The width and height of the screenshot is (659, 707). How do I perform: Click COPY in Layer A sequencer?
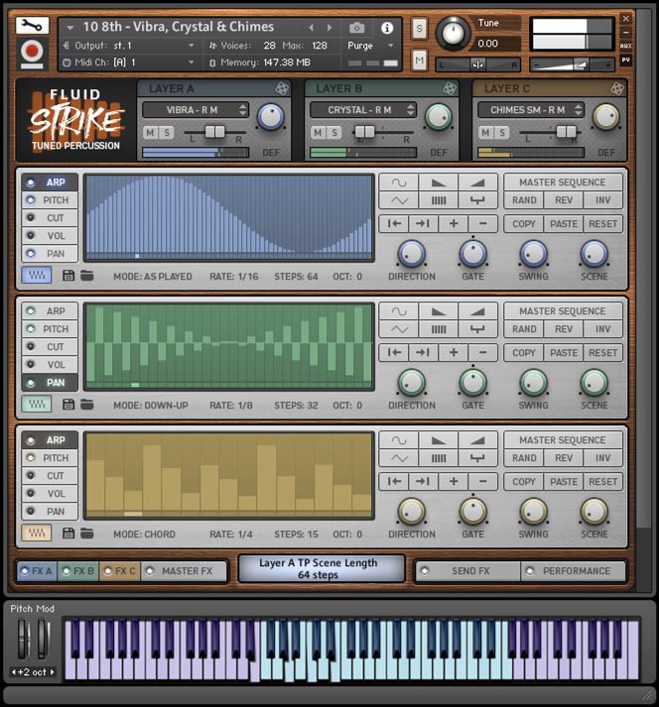point(524,224)
